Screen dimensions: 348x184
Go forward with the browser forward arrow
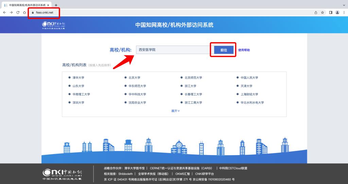[x=11, y=13]
